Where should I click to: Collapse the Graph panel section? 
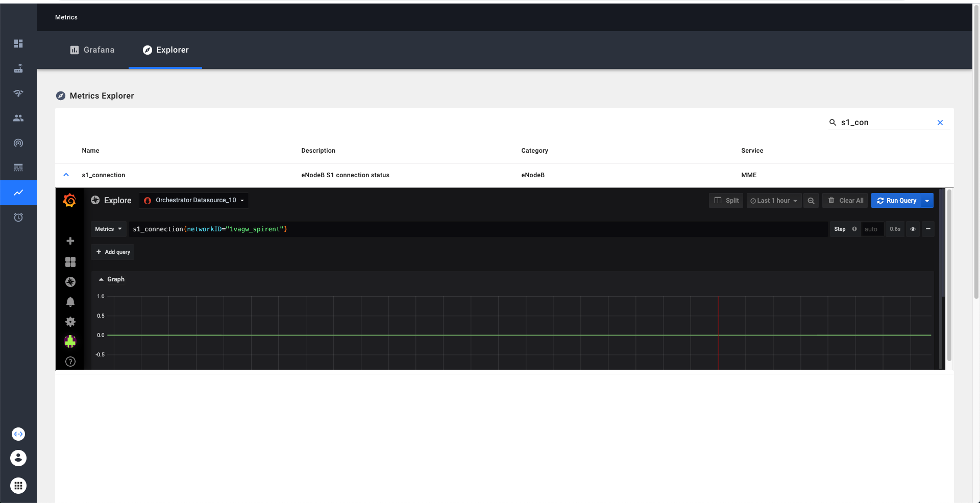(x=112, y=279)
